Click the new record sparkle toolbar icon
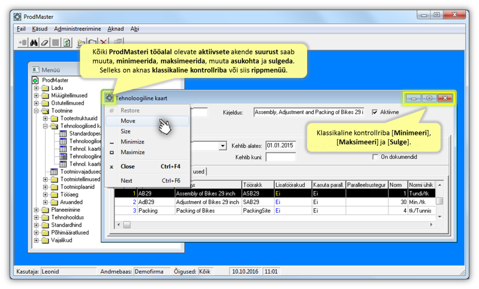This screenshot has width=479, height=289. [81, 42]
